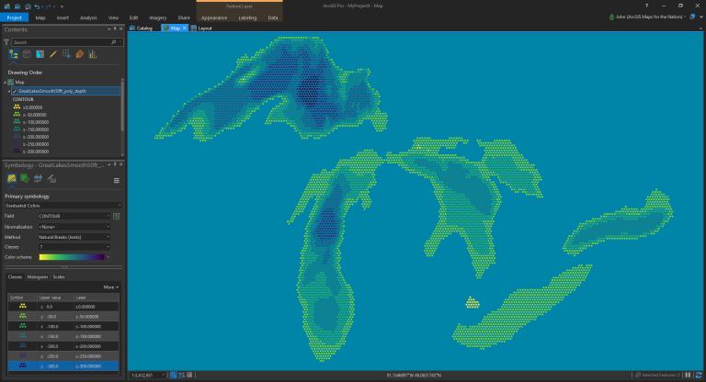Toggle Snapping icon in map status bar
The image size is (706, 382).
(174, 375)
